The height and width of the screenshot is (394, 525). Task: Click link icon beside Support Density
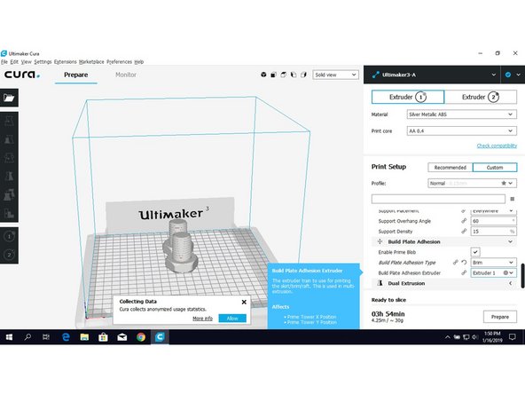click(464, 232)
